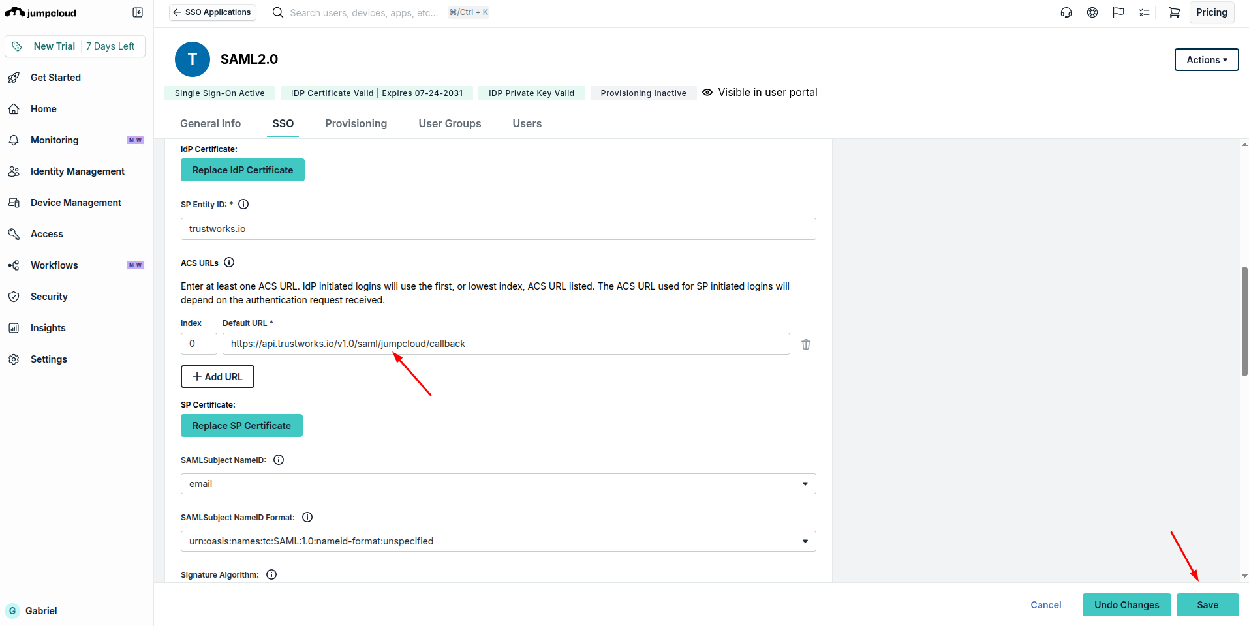Click the flag announcements icon
This screenshot has width=1249, height=626.
point(1118,12)
